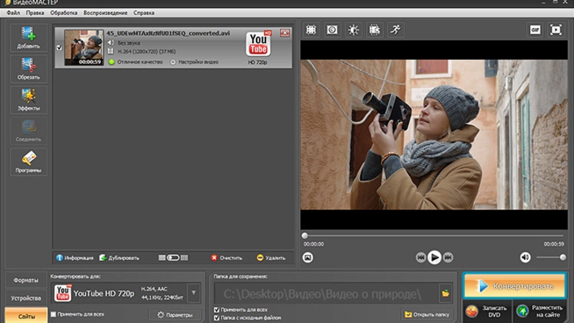Open the Эффекты effects panel
This screenshot has width=574, height=323.
29,100
